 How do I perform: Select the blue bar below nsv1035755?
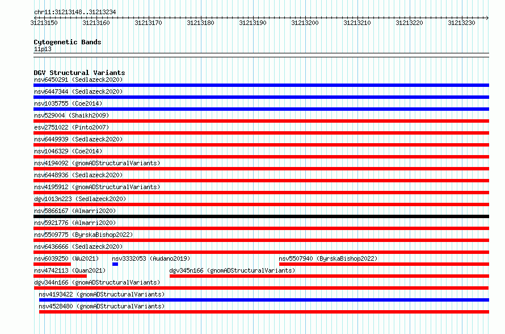261,109
